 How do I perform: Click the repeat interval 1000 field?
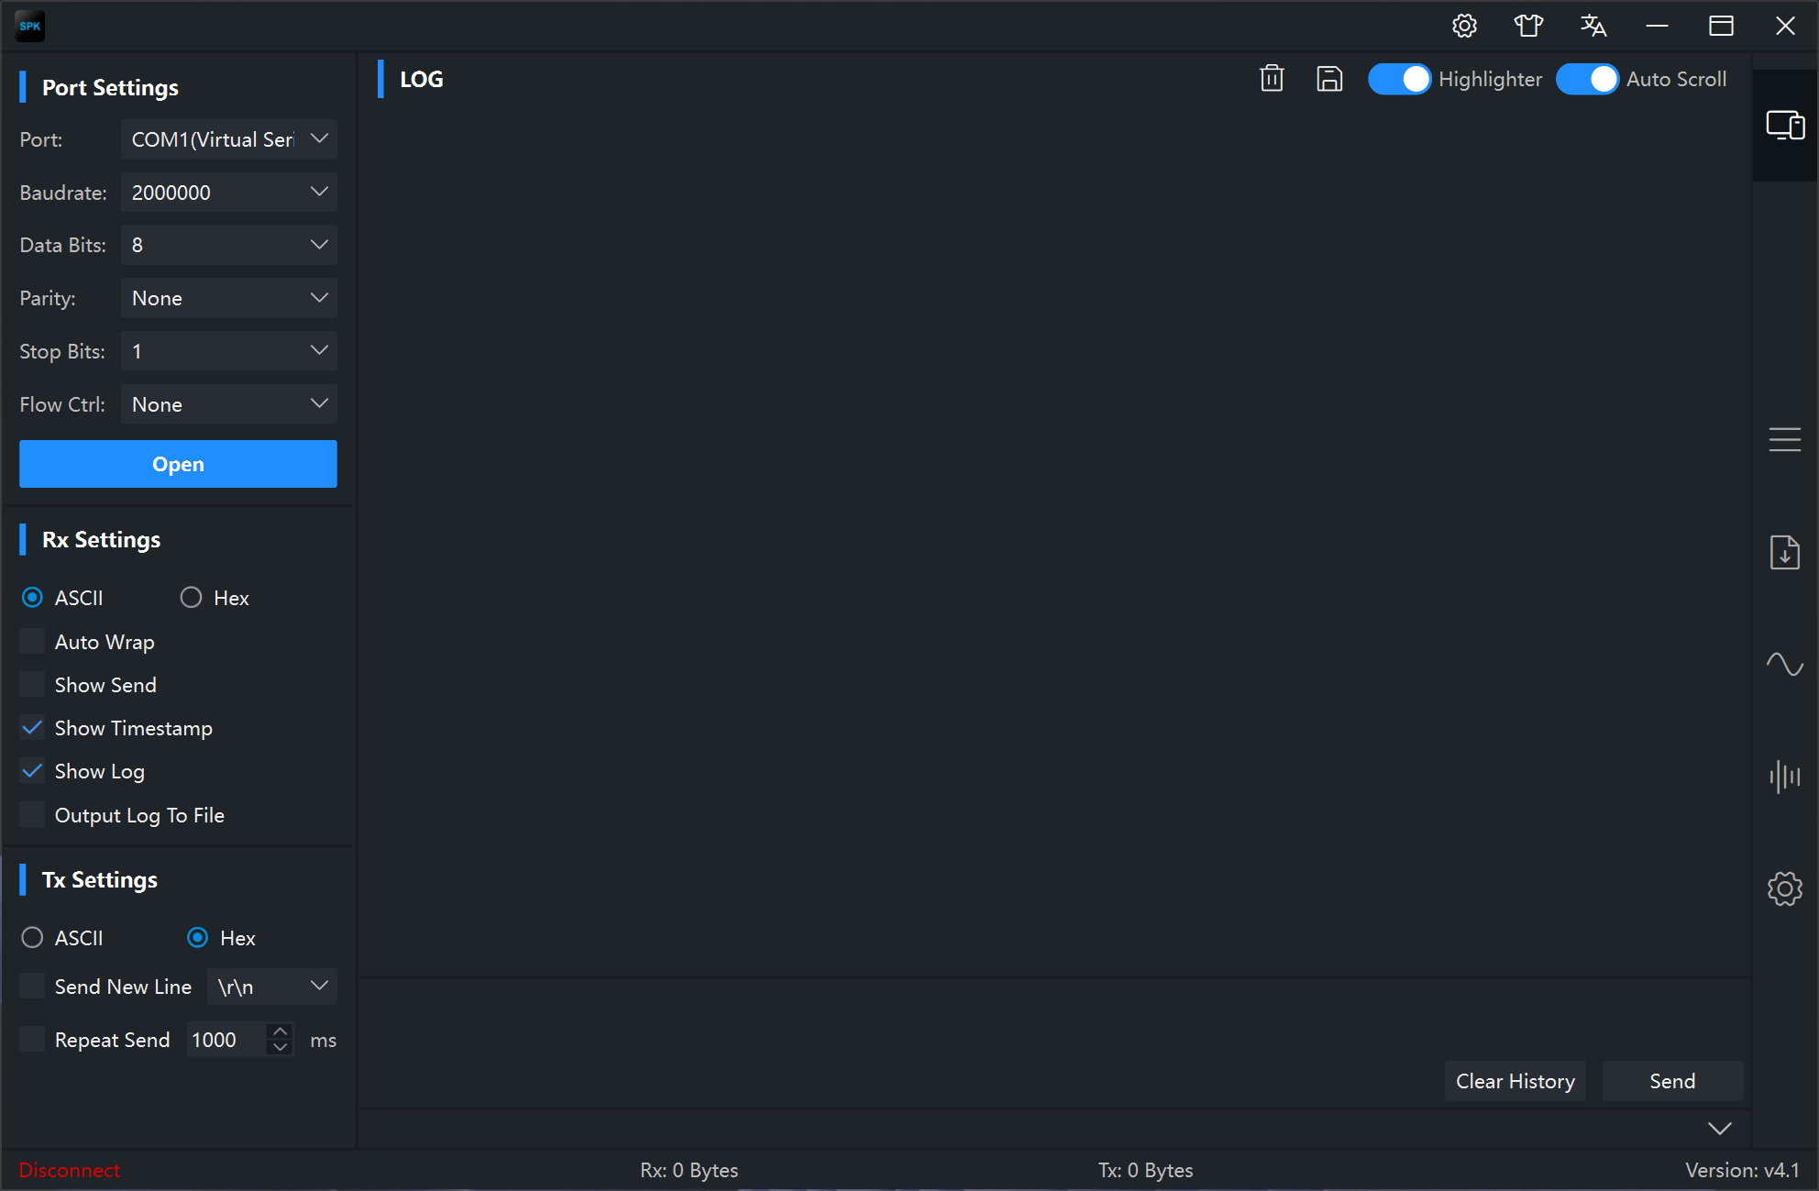[227, 1040]
